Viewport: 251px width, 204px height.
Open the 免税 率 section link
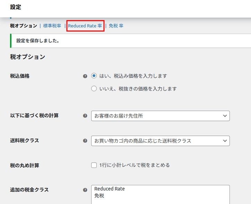point(116,26)
